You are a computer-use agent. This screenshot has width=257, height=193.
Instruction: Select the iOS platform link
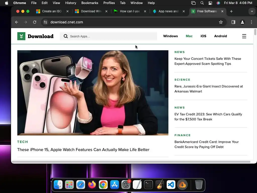(x=203, y=36)
